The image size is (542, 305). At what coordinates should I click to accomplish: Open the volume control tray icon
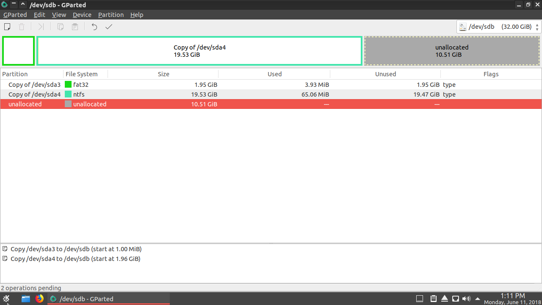(467, 299)
